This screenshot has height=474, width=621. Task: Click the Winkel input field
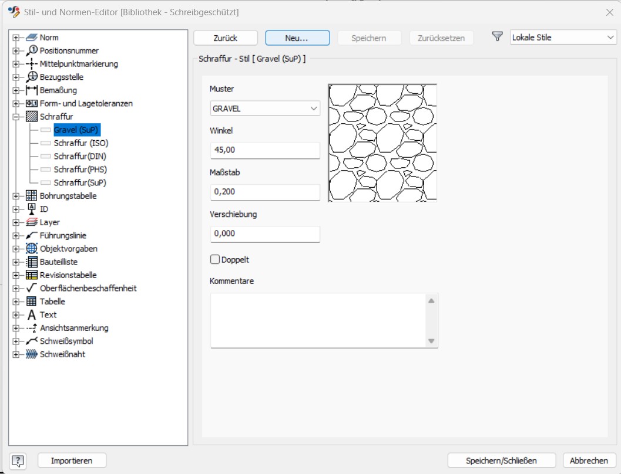click(265, 150)
